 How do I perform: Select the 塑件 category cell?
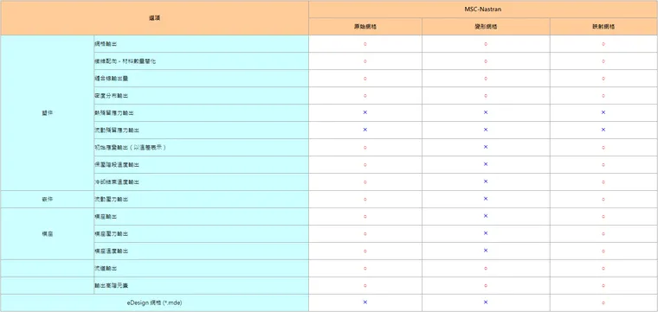coord(47,113)
